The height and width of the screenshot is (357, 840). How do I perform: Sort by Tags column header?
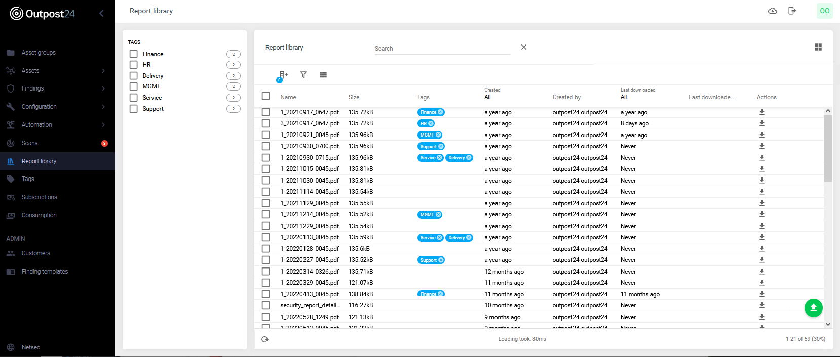click(x=423, y=97)
